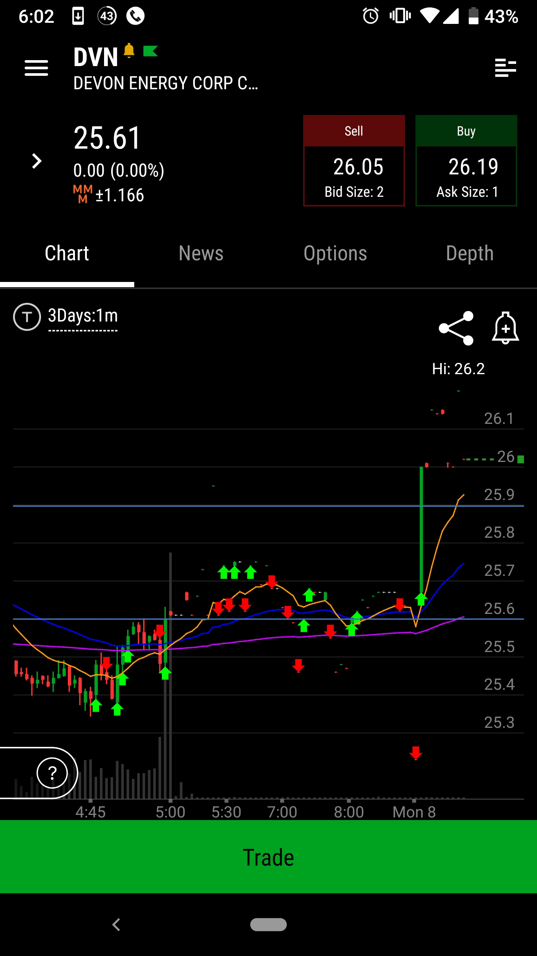Tap the Ask Size: 1 text
This screenshot has height=956, width=537.
pyautogui.click(x=467, y=192)
